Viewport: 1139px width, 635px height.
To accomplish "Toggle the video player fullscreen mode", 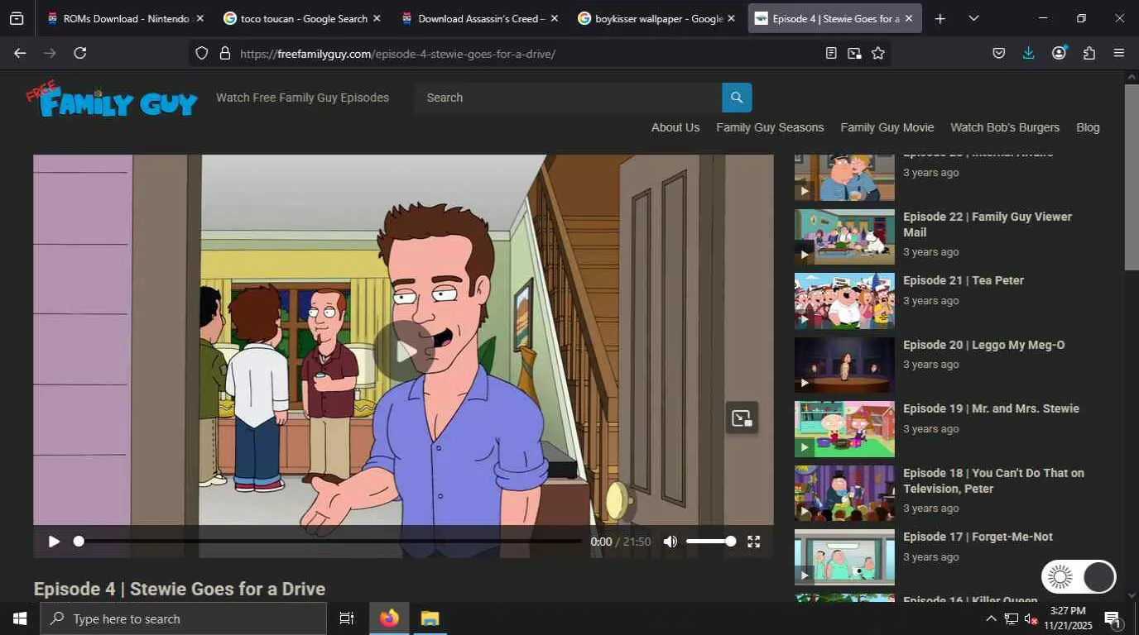I will 753,542.
